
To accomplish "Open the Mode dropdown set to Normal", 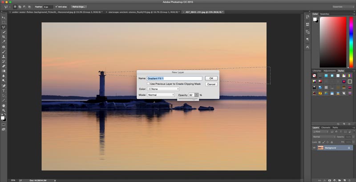I will pyautogui.click(x=161, y=95).
